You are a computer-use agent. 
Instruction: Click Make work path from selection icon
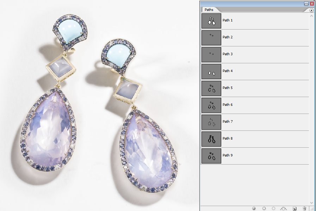pos(284,209)
